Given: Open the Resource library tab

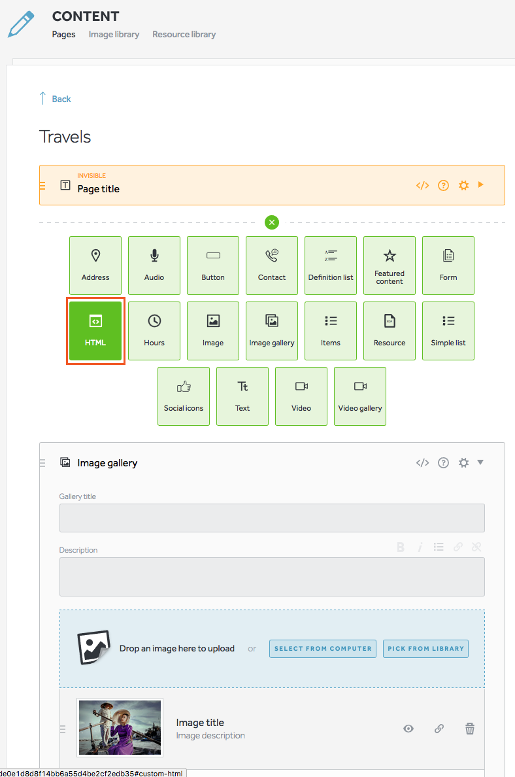Looking at the screenshot, I should coord(184,34).
